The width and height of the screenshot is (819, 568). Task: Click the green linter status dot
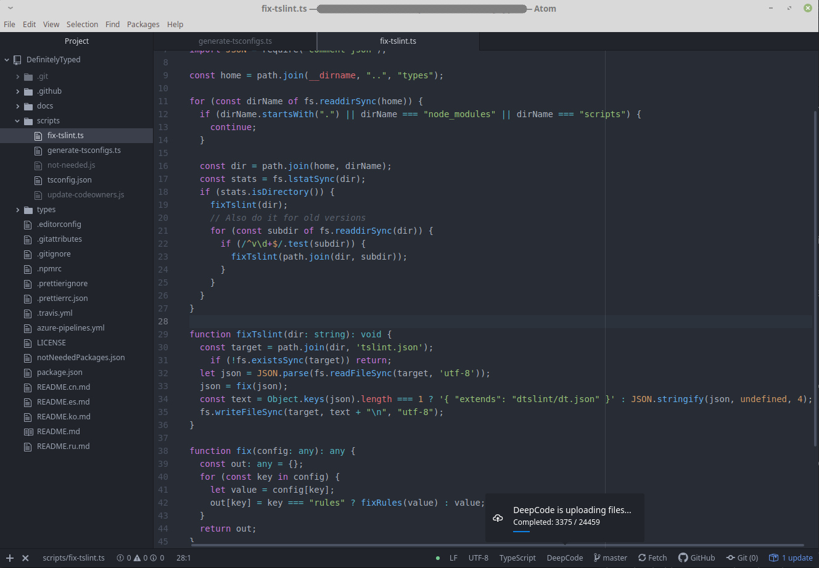tap(438, 558)
